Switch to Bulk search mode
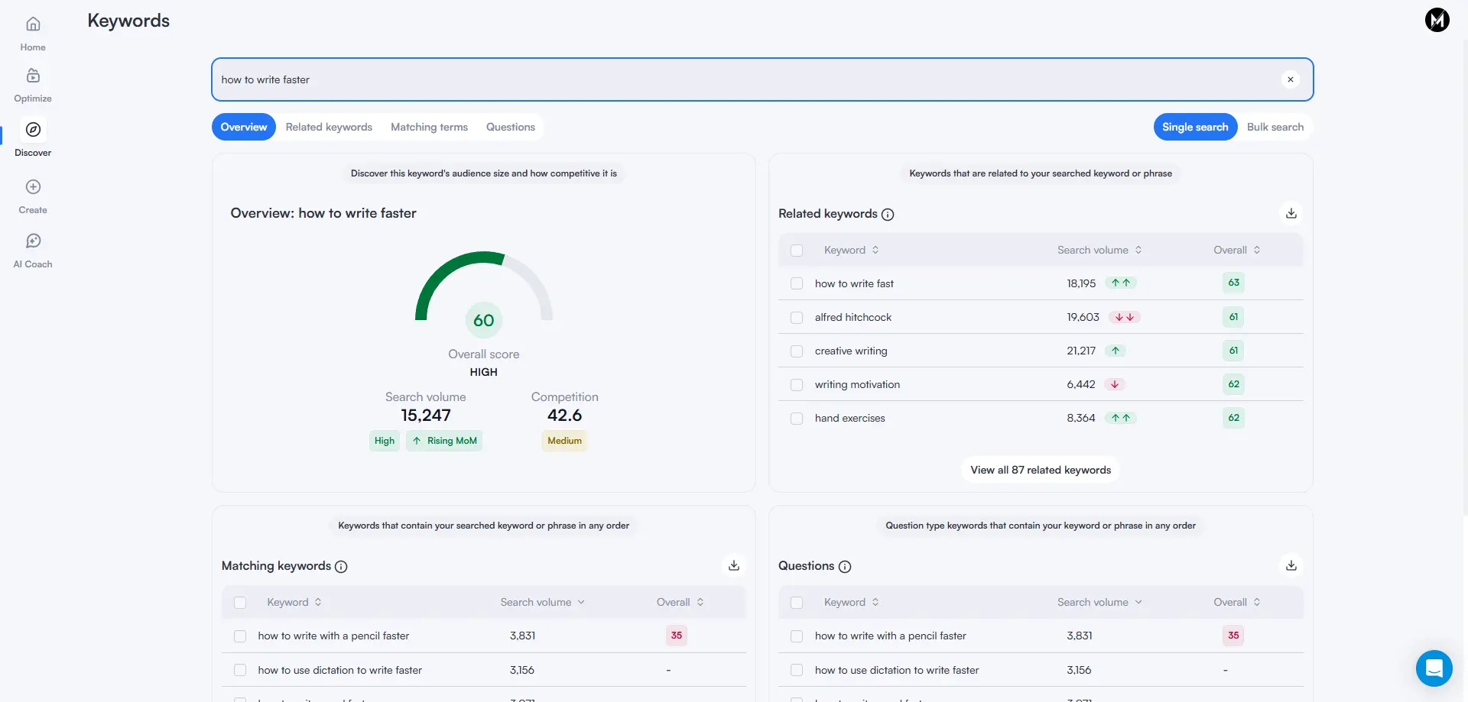 point(1274,127)
